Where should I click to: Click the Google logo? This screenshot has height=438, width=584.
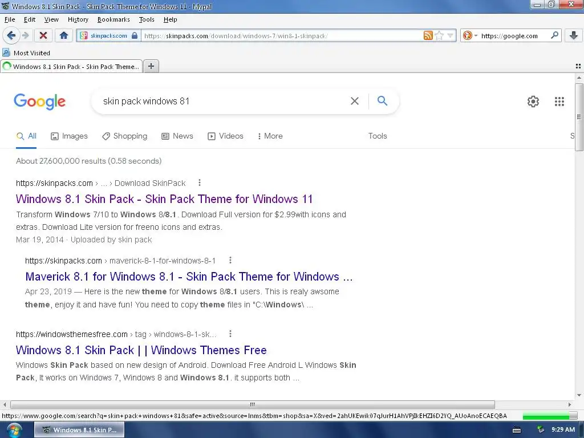(39, 102)
